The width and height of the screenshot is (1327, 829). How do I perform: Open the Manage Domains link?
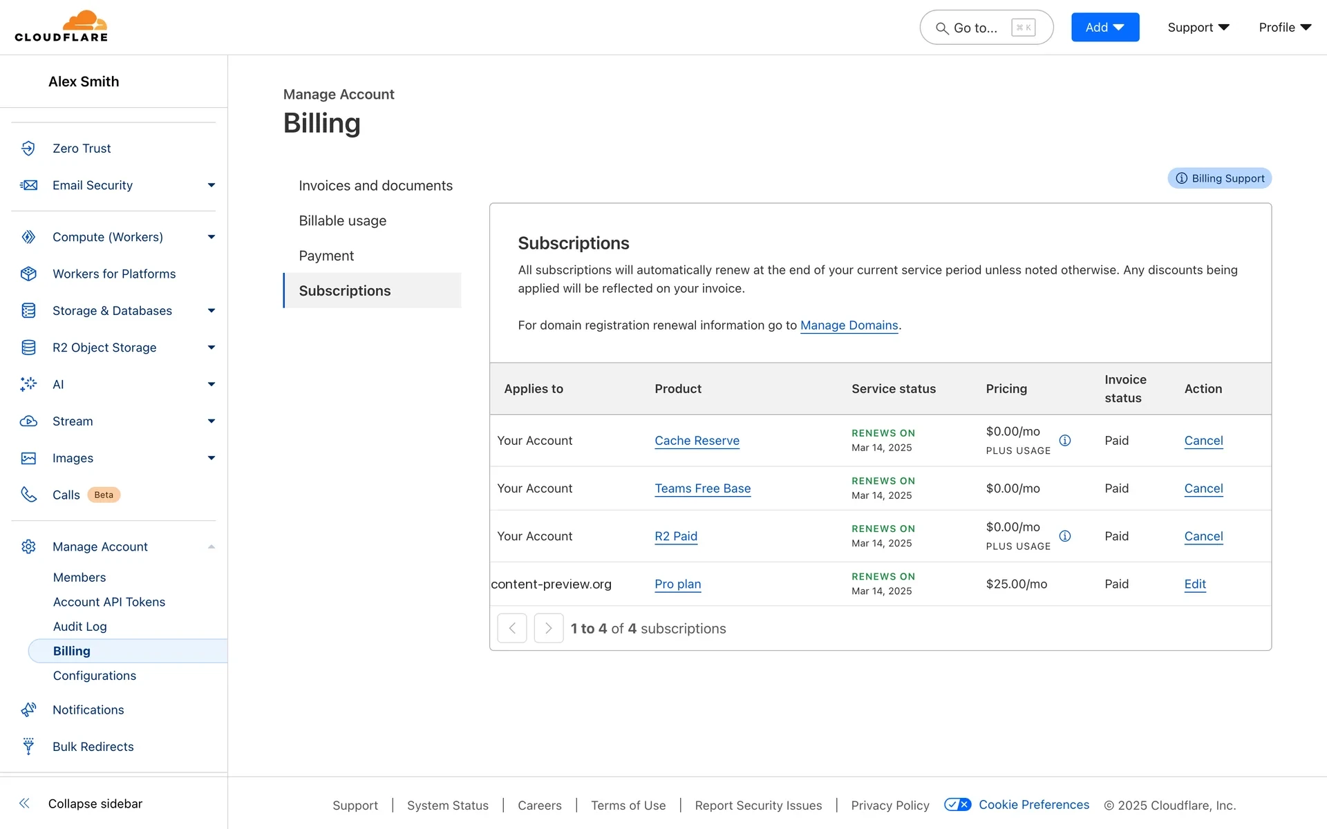[849, 325]
